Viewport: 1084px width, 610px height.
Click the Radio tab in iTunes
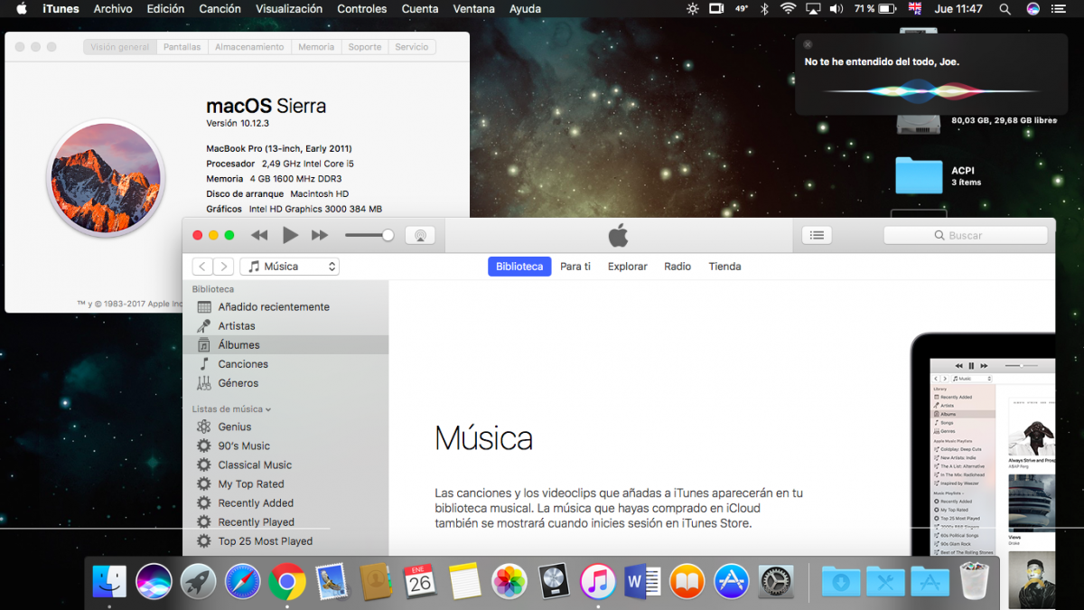(677, 267)
